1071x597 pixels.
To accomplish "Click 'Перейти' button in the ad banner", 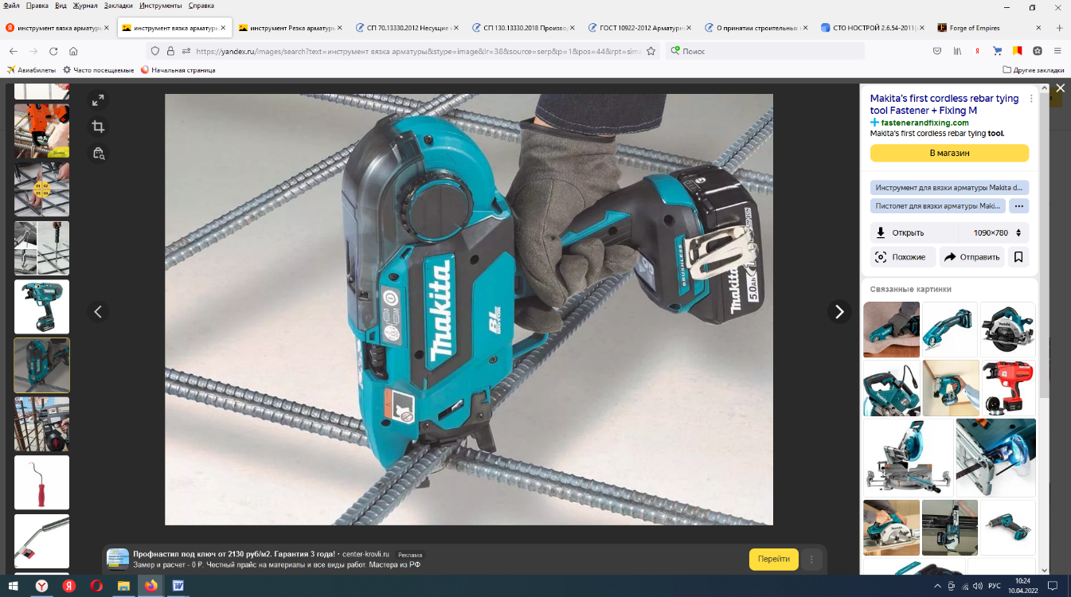I will click(774, 559).
